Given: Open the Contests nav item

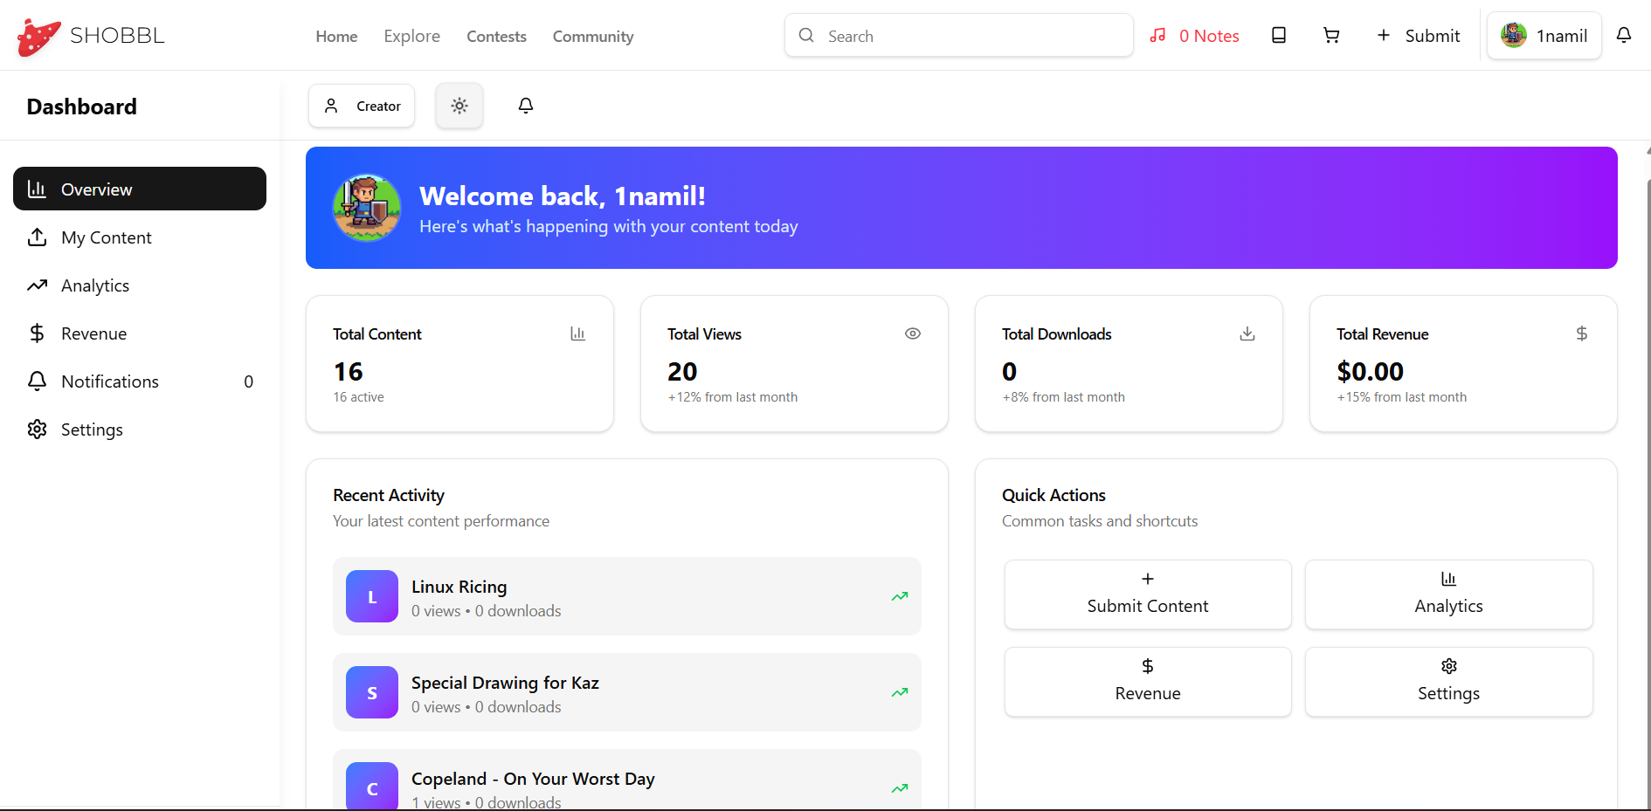Looking at the screenshot, I should click(496, 37).
